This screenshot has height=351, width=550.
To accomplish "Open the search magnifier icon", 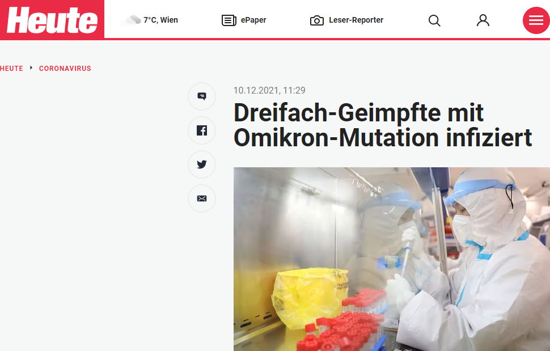I will 434,20.
